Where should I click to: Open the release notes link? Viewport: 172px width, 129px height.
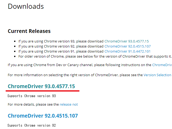pos(69,105)
